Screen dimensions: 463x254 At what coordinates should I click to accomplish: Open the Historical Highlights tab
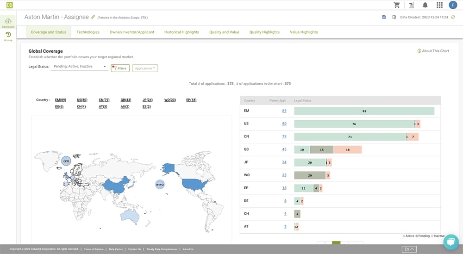pyautogui.click(x=181, y=32)
